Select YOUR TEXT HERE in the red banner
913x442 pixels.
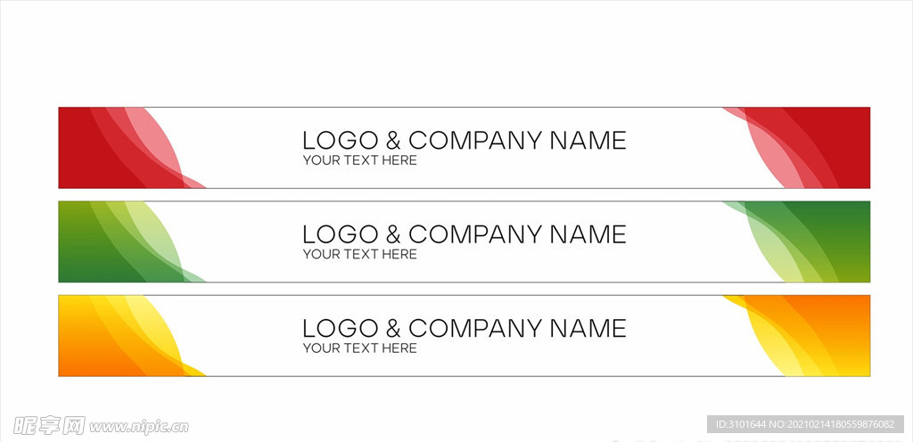360,160
